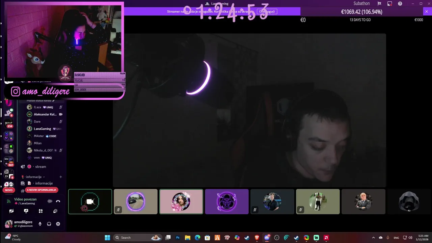
Task: Disconnect from the voice call
Action: coord(58,201)
